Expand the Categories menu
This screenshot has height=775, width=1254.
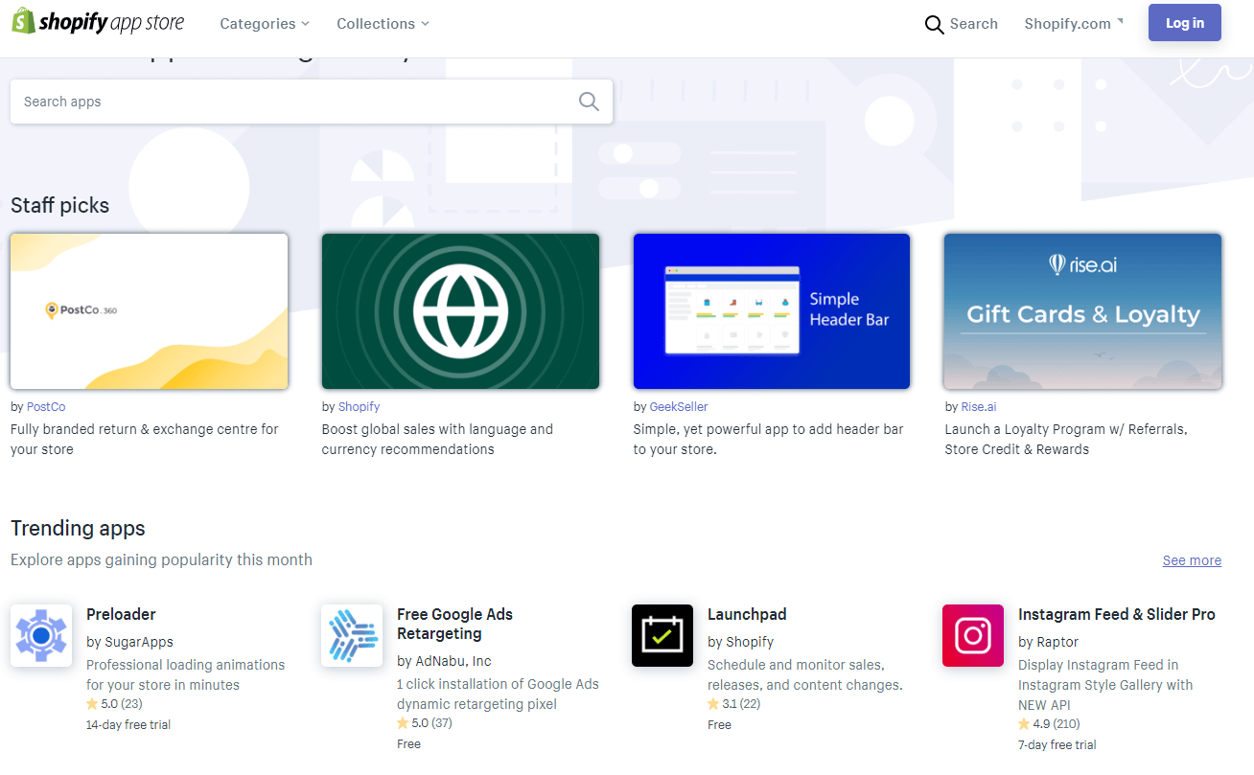click(x=265, y=24)
